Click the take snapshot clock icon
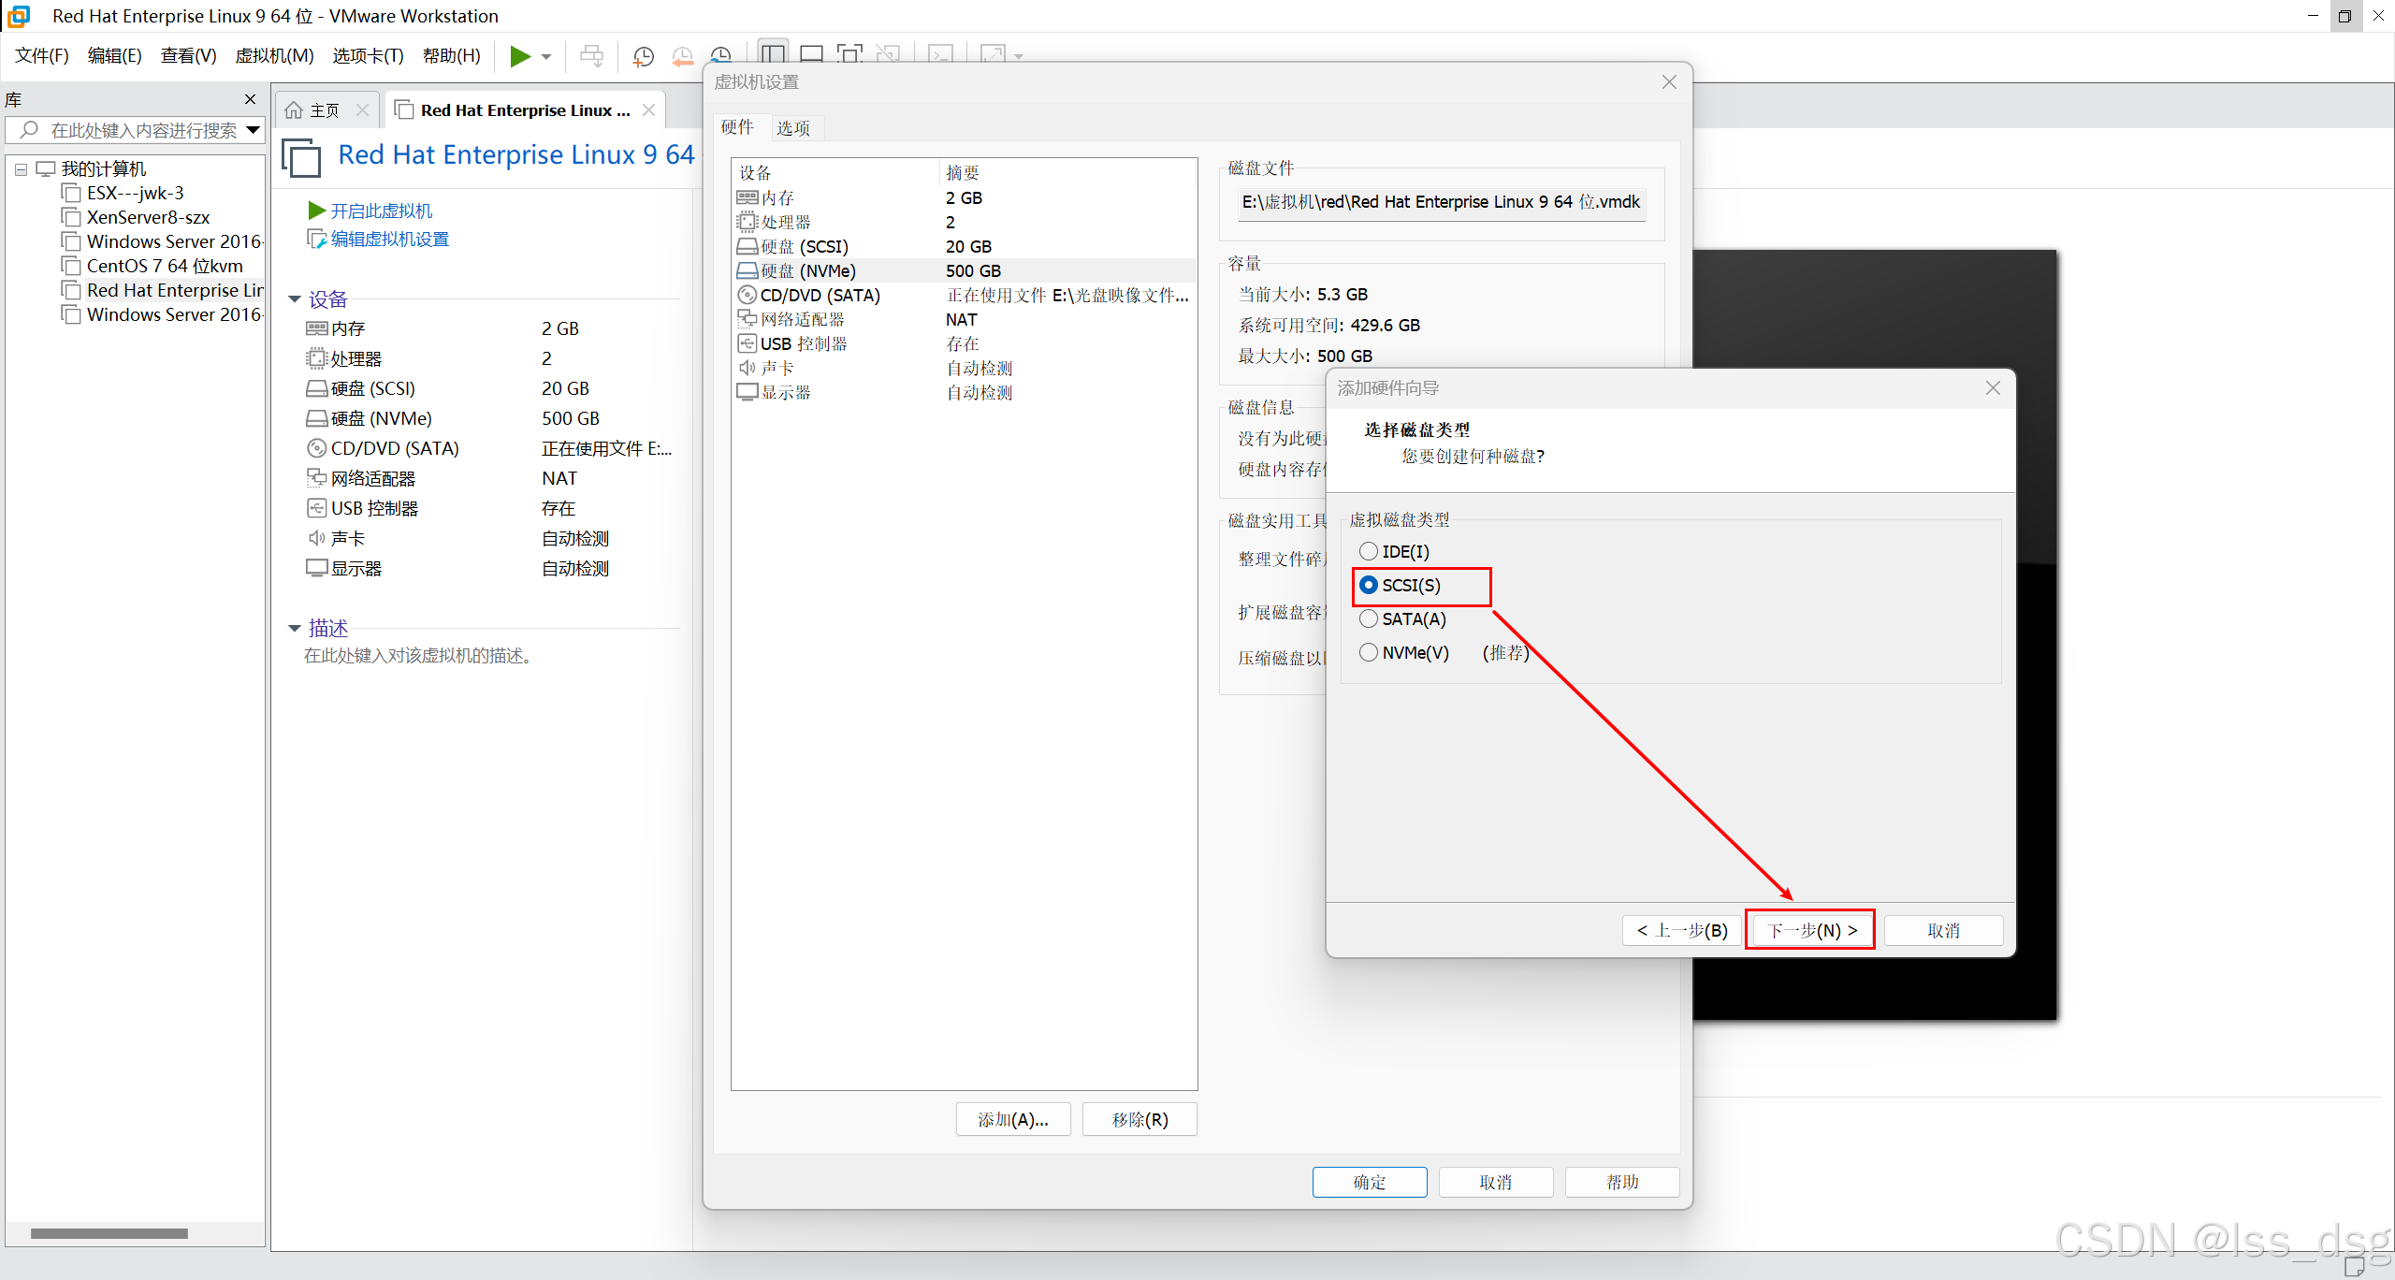This screenshot has width=2395, height=1280. tap(643, 56)
